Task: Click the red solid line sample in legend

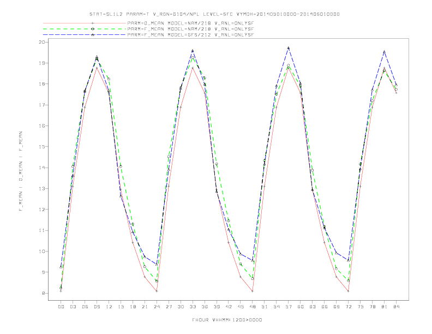Action: pyautogui.click(x=85, y=23)
